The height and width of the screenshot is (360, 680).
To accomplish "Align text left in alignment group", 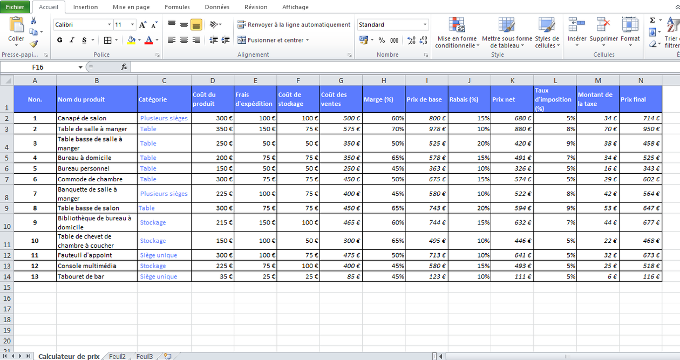I will coord(172,40).
